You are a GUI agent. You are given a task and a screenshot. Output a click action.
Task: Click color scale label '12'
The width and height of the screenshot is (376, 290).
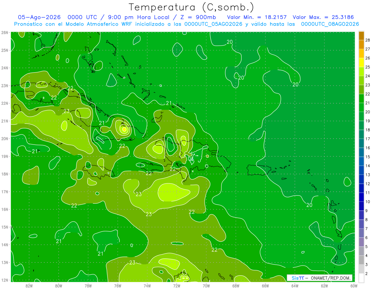coord(368,184)
